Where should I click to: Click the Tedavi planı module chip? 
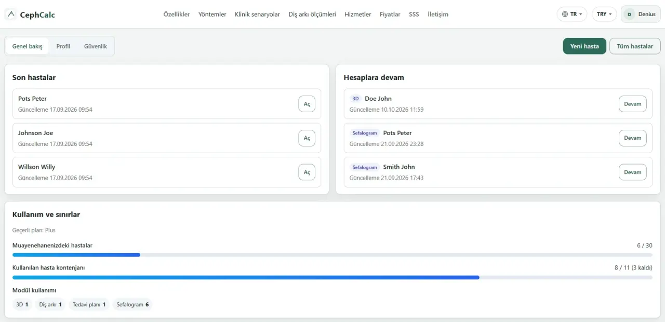pyautogui.click(x=89, y=305)
